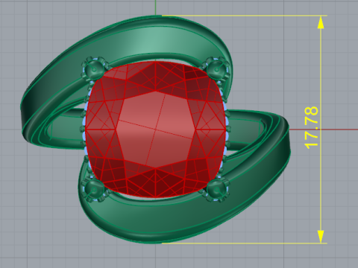Pick the top-right prong of the setting

point(217,68)
